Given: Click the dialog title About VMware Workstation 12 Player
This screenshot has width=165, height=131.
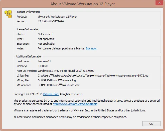Looking at the screenshot, I should [82, 4].
